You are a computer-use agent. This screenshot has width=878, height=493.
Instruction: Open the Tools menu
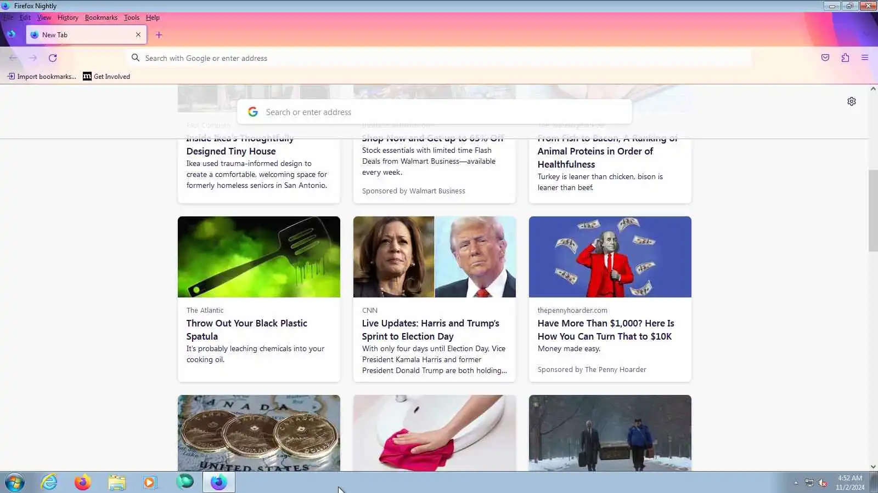132,18
